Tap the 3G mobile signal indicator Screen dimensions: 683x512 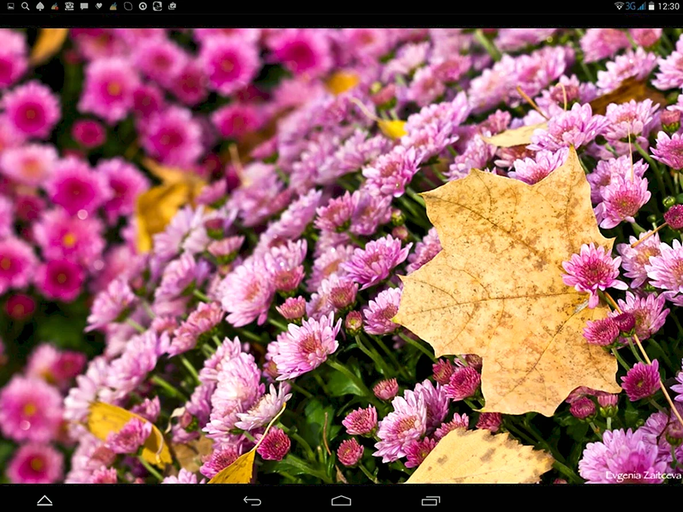(x=635, y=6)
